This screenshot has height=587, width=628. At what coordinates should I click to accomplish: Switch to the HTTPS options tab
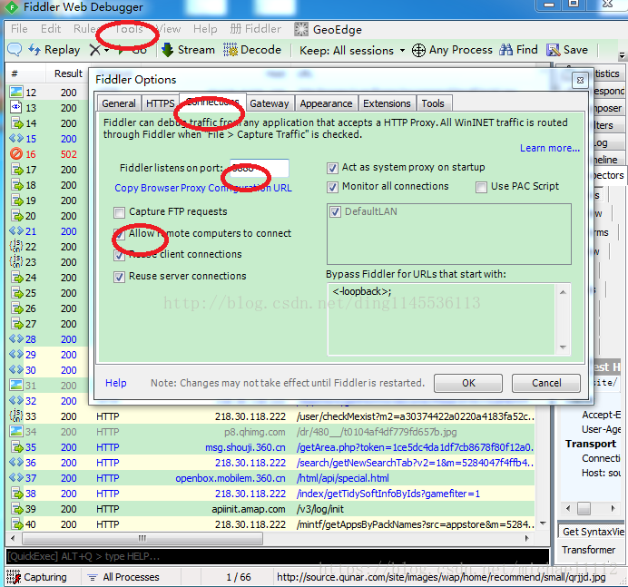click(x=160, y=103)
